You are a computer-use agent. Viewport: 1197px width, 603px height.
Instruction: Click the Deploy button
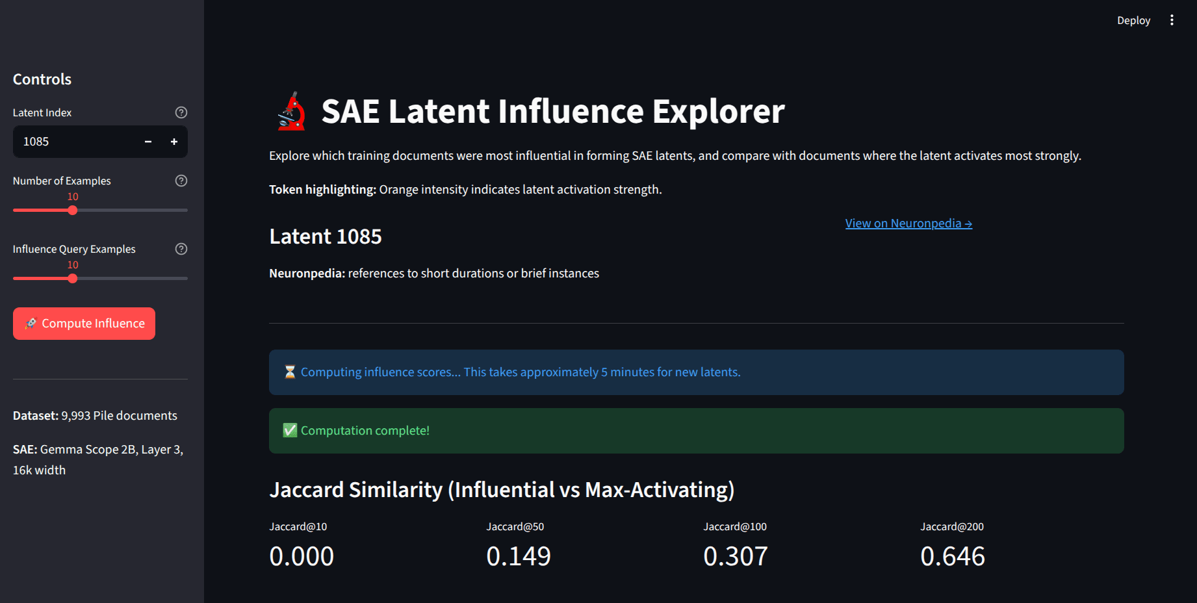pos(1133,20)
